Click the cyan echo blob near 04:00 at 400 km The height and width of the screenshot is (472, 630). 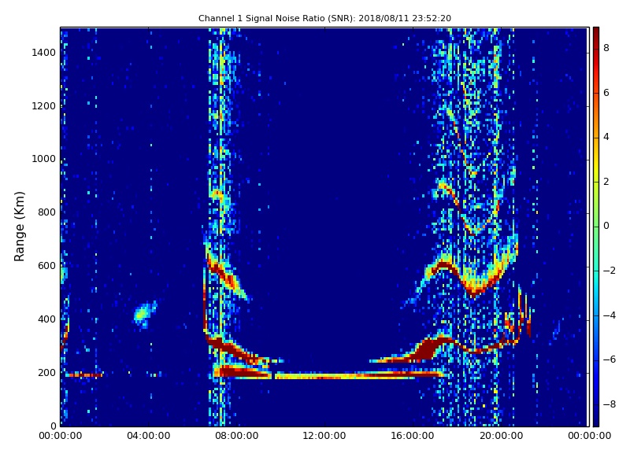coord(145,313)
